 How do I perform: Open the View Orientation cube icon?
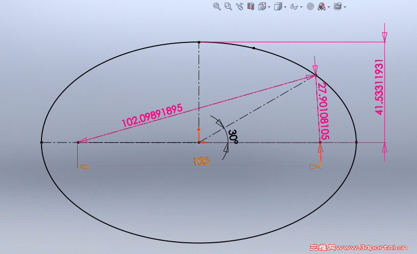pos(262,6)
